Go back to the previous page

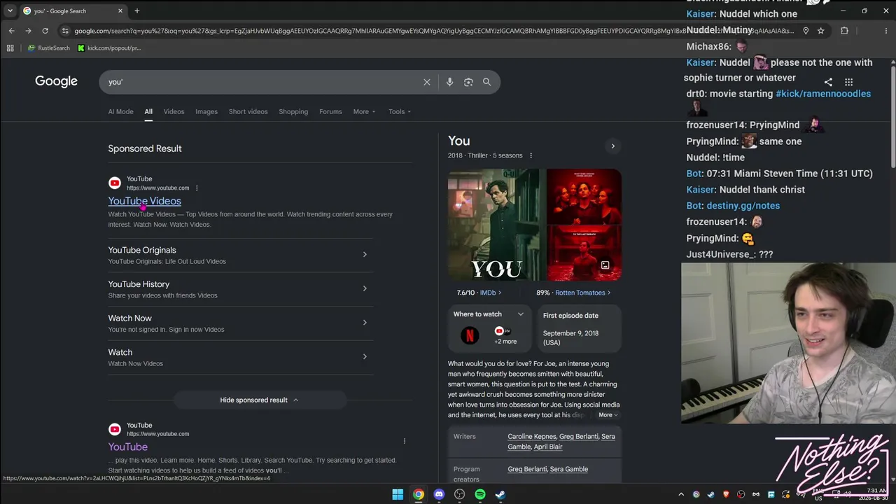click(x=11, y=31)
